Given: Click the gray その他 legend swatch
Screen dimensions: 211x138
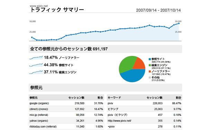Looking at the screenshot, I should tap(150, 78).
